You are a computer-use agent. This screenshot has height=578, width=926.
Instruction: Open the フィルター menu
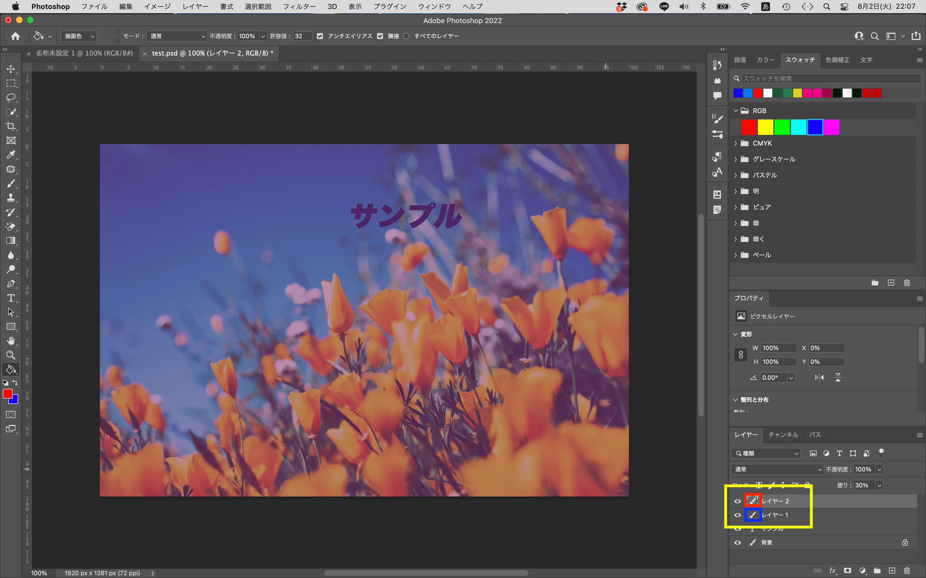(299, 7)
